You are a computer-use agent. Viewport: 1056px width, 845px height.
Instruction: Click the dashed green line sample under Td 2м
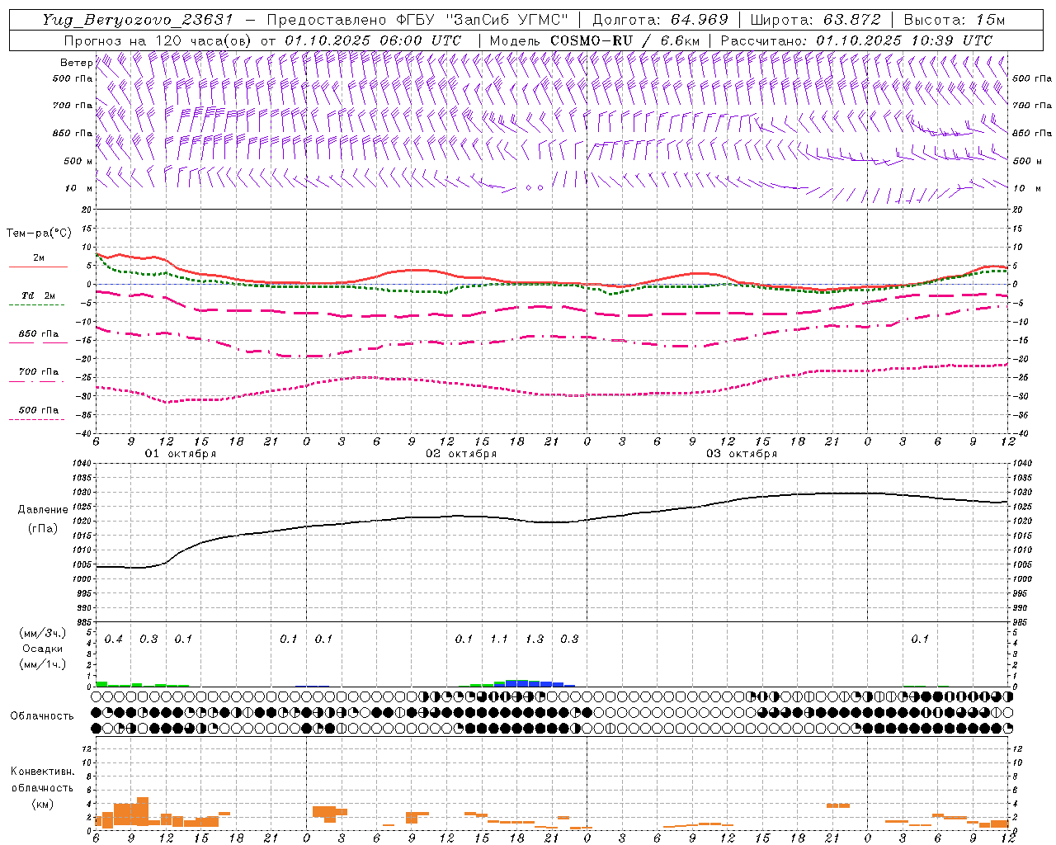point(36,304)
